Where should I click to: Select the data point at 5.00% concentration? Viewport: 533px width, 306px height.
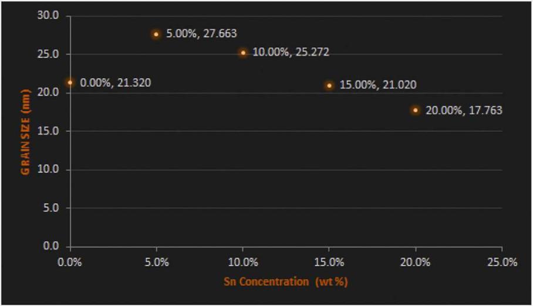tap(156, 34)
